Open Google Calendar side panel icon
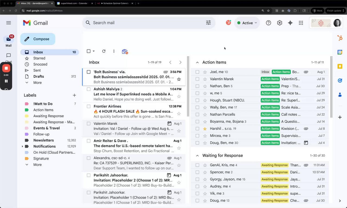 (x=340, y=52)
